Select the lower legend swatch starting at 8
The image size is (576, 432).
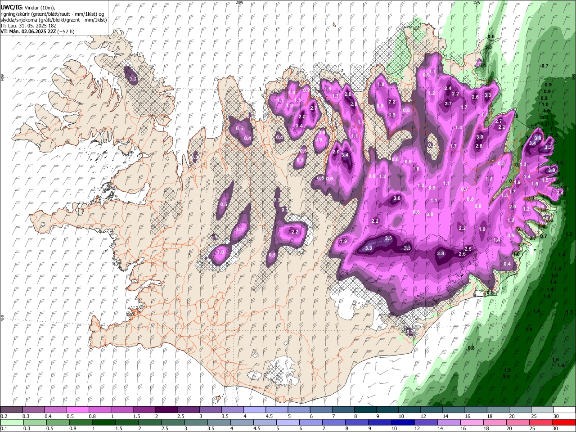[357, 423]
